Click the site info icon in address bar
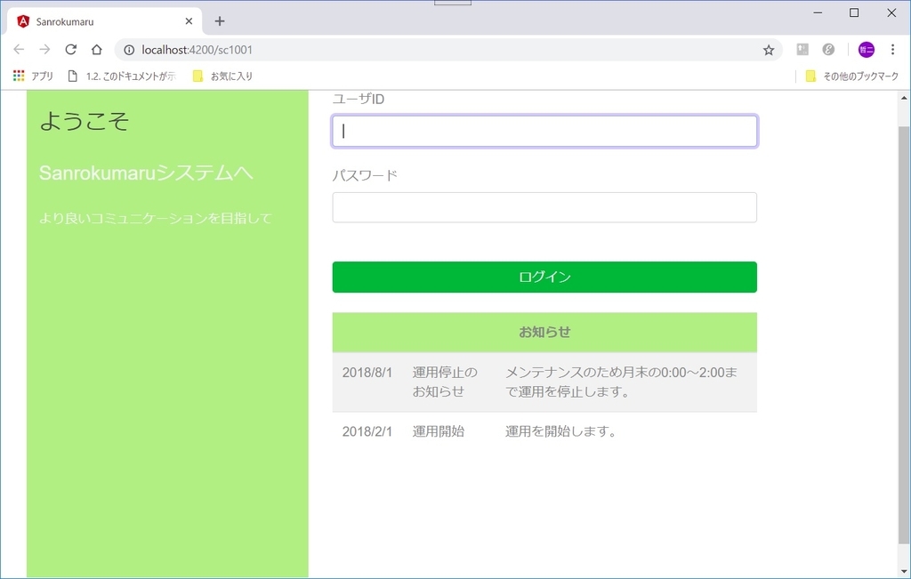Viewport: 911px width, 579px height. point(131,51)
